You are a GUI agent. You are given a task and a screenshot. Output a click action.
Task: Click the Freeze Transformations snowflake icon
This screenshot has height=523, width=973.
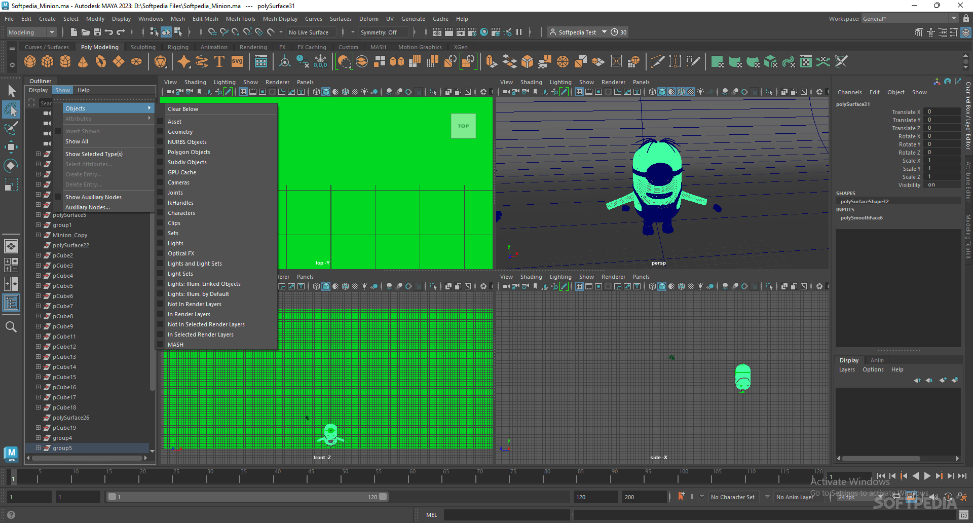[320, 62]
